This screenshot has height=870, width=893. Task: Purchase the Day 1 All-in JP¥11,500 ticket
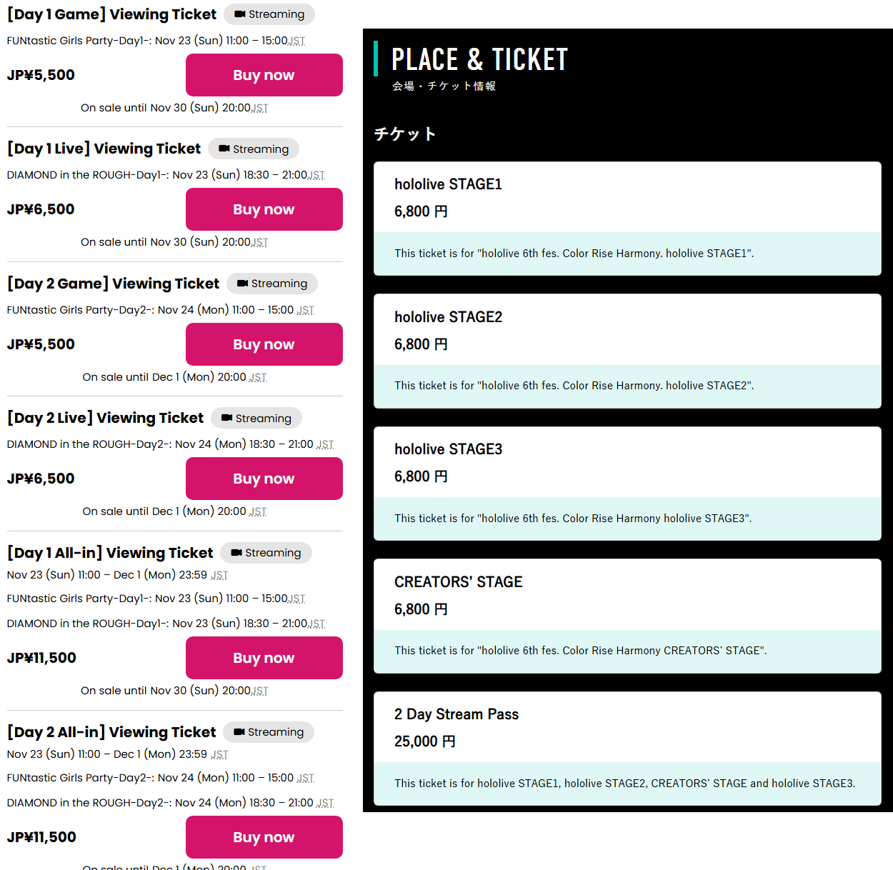click(x=264, y=658)
